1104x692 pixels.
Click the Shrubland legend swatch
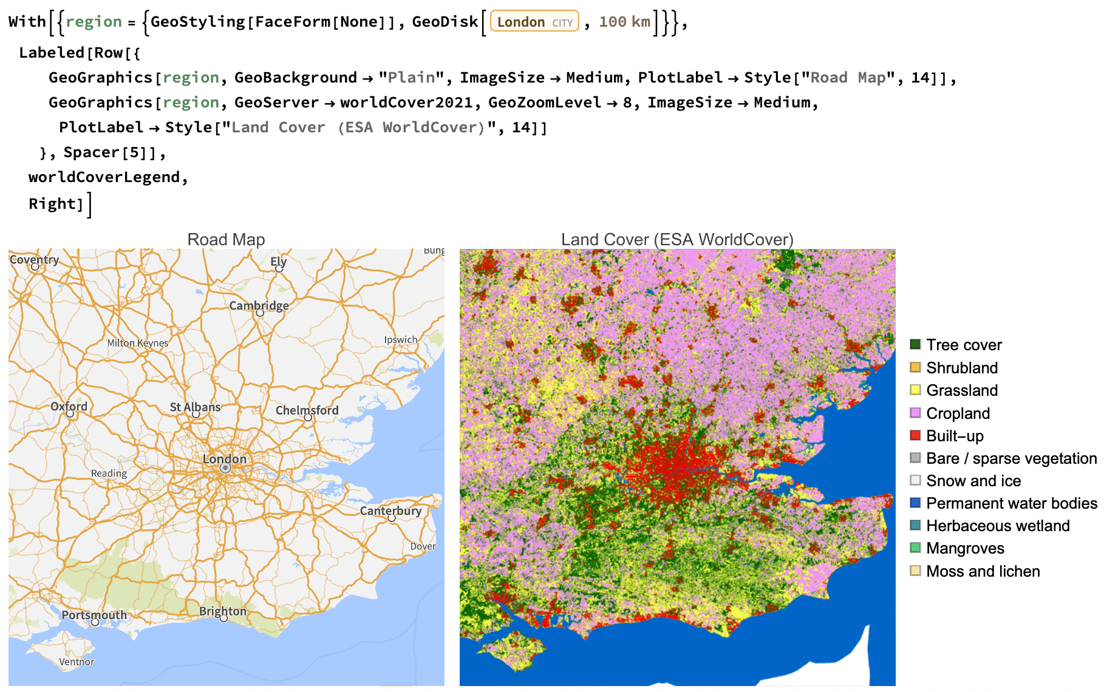pos(915,367)
